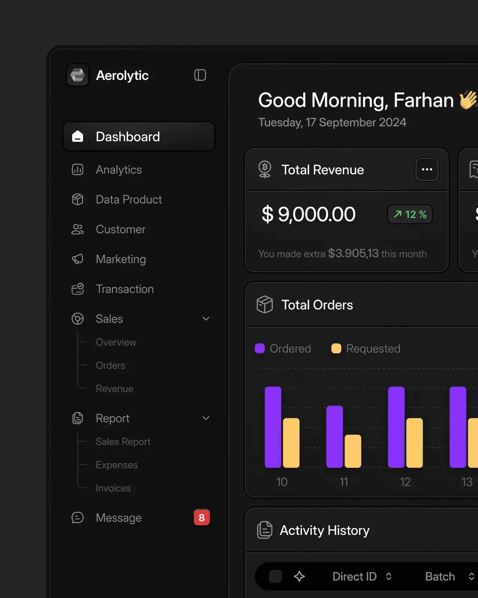Open Orders under Sales
Viewport: 478px width, 598px height.
110,365
